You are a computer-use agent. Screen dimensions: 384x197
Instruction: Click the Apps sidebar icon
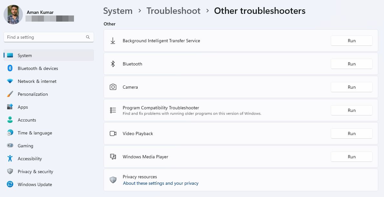click(x=10, y=107)
